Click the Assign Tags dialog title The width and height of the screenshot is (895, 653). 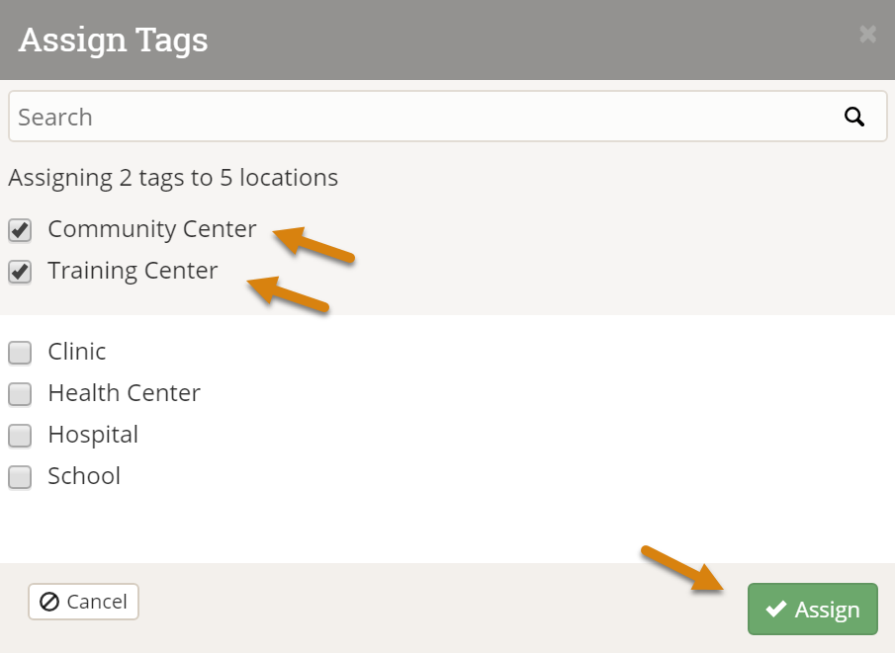coord(113,40)
